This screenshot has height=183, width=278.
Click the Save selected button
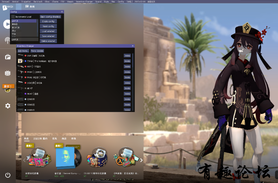click(x=48, y=36)
